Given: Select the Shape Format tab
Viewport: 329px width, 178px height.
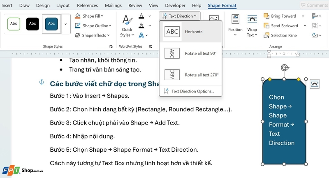Looking at the screenshot, I should tap(222, 5).
